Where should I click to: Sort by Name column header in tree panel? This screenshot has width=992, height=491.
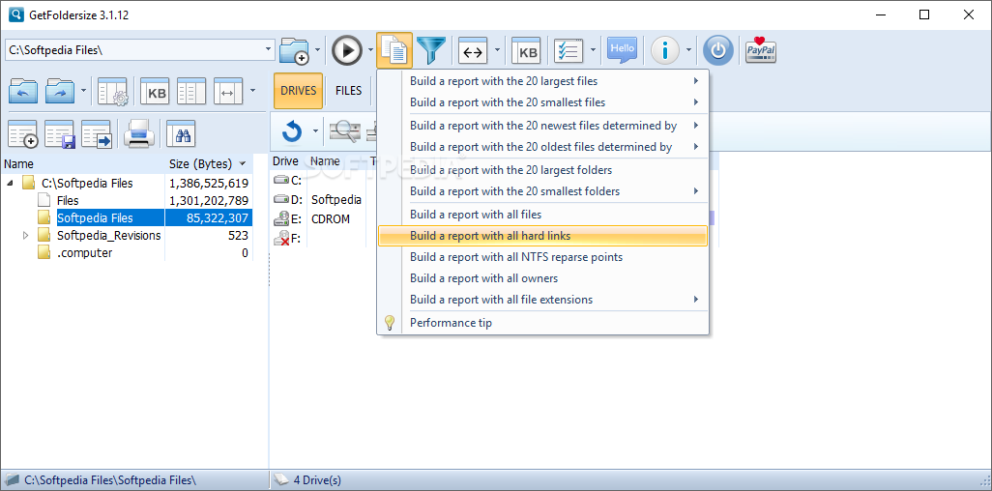click(x=83, y=164)
